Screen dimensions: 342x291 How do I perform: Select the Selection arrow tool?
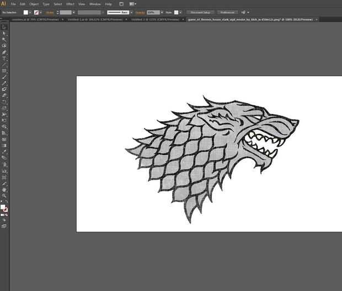[4, 27]
